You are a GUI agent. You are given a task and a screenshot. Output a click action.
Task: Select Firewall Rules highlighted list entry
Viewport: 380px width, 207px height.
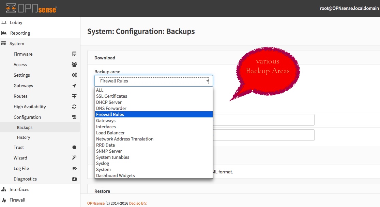click(110, 114)
